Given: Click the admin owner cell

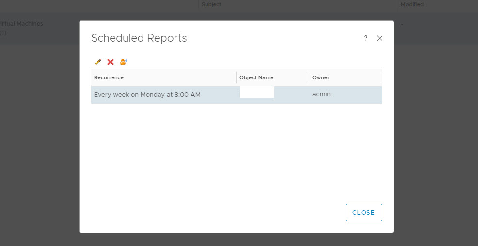Looking at the screenshot, I should point(321,94).
